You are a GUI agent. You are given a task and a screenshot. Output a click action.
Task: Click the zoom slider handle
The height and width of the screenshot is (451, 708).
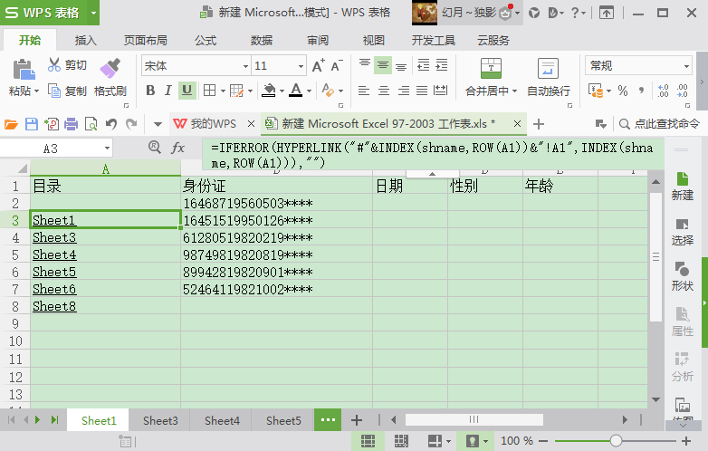click(616, 441)
